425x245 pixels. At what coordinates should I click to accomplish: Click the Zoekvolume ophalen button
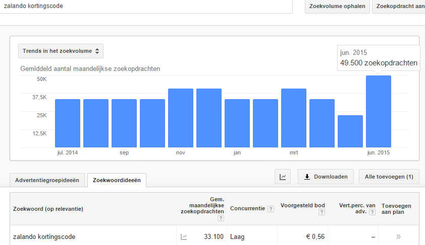point(337,6)
